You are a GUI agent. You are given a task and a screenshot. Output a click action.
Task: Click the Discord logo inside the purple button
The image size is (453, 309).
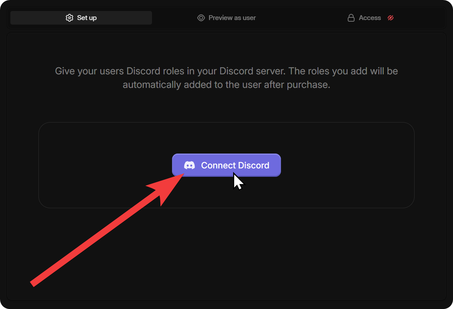[x=189, y=165]
